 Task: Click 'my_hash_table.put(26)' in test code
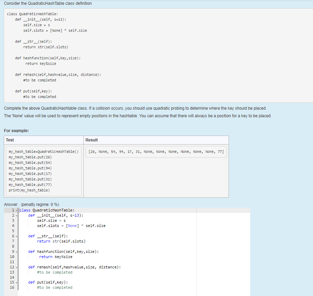pyautogui.click(x=30, y=157)
